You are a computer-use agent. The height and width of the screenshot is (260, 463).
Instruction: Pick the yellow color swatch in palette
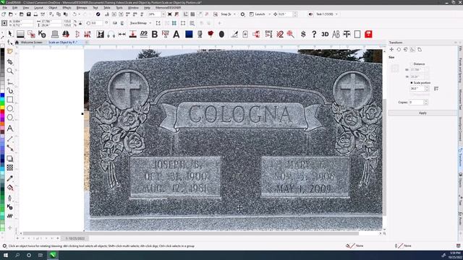2,108
